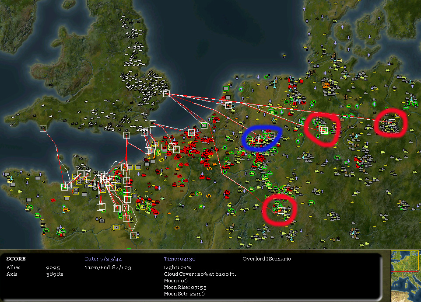Select the southernmost white box ending the raid path
Image resolution: width=421 pixels, height=302 pixels.
pos(133,236)
